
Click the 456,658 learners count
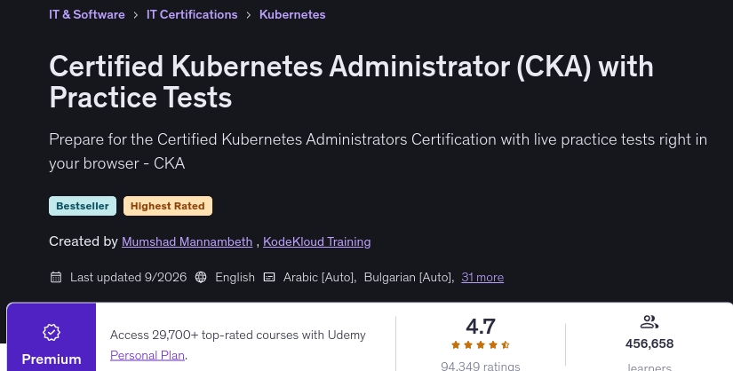click(x=649, y=343)
